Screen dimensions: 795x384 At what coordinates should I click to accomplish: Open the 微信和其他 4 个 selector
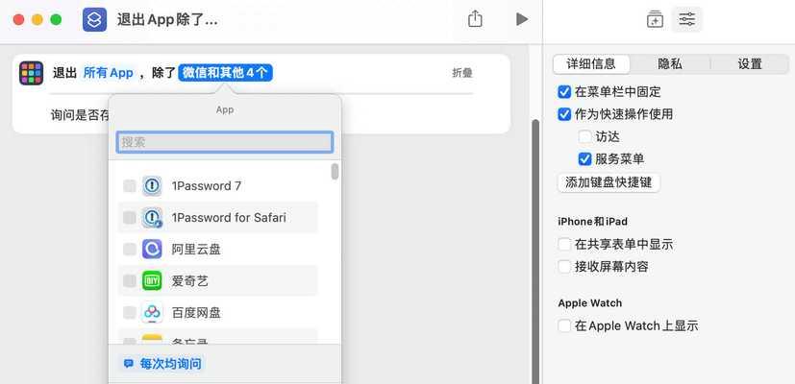point(225,73)
